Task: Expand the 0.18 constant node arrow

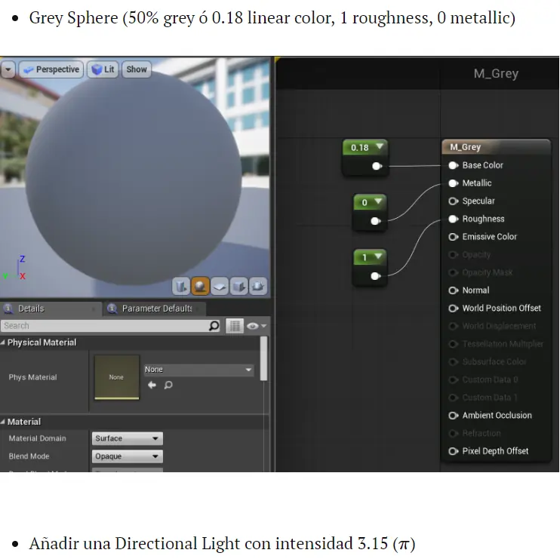Action: point(380,146)
